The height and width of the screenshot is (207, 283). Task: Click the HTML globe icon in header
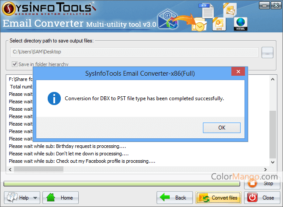pos(241,24)
